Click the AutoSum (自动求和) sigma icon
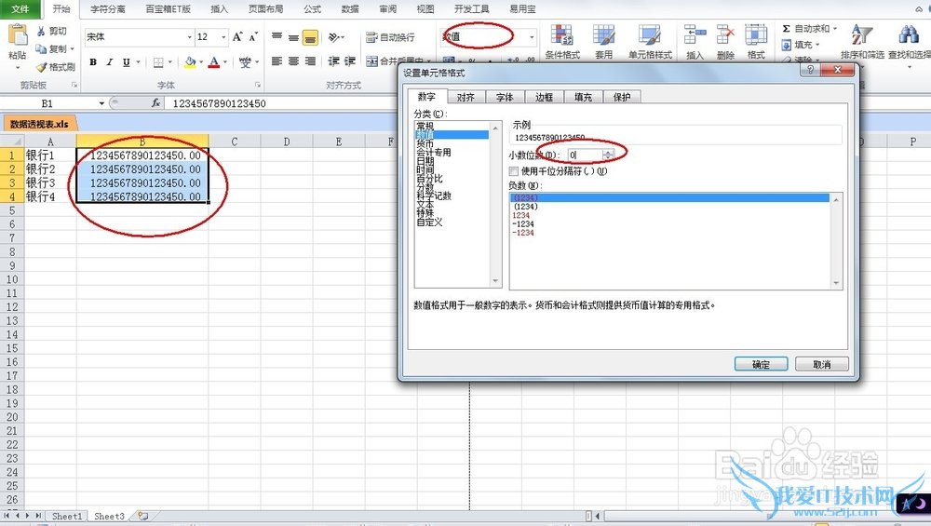This screenshot has width=931, height=526. pyautogui.click(x=787, y=29)
